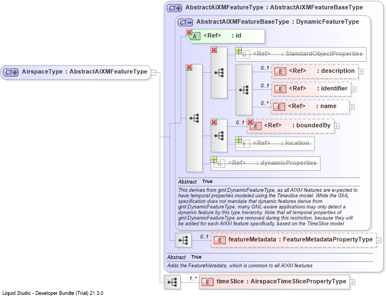Select the description element reference
The width and height of the screenshot is (386, 296).
[x=315, y=72]
